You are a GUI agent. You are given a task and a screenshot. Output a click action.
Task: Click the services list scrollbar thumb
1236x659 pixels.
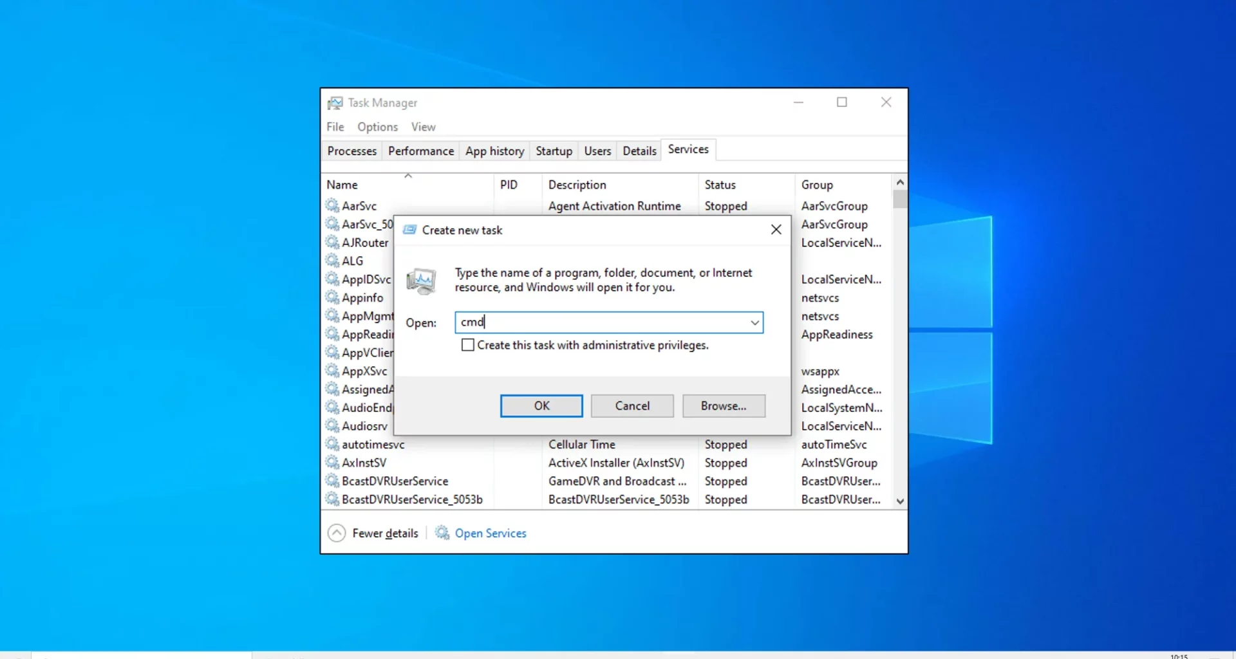coord(900,199)
